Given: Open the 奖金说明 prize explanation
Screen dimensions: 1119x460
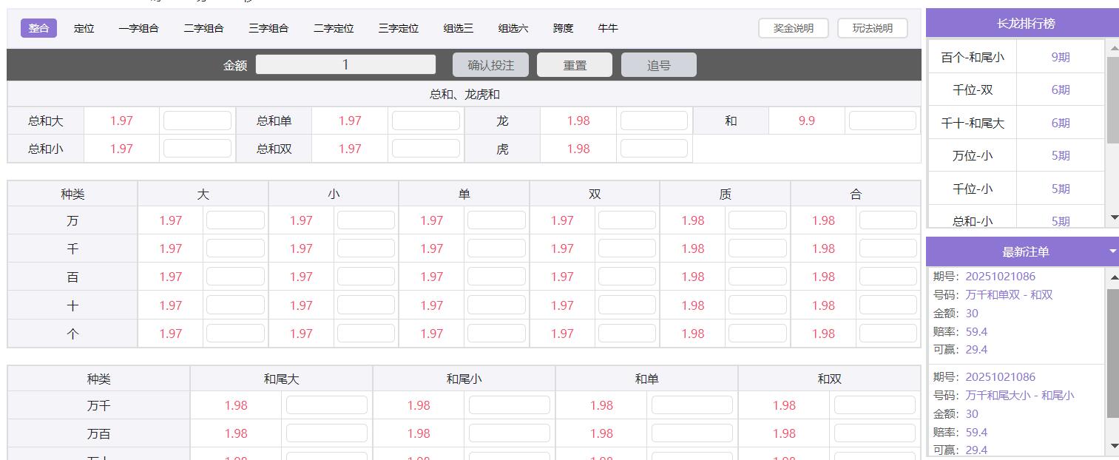Looking at the screenshot, I should pyautogui.click(x=793, y=27).
